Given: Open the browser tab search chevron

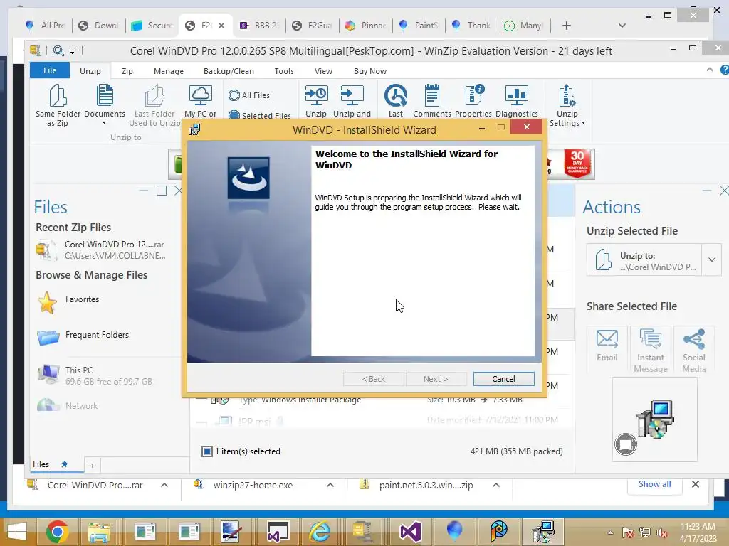Looking at the screenshot, I should [x=622, y=26].
